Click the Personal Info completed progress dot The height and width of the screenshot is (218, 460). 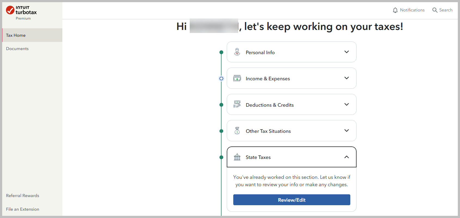click(221, 52)
